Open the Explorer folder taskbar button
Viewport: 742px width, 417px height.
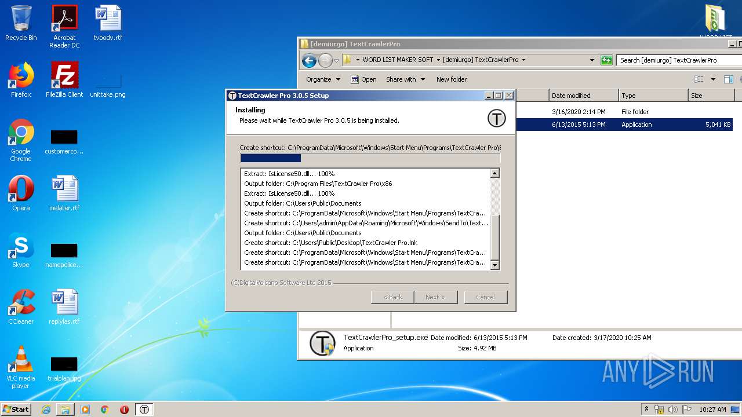tap(66, 409)
